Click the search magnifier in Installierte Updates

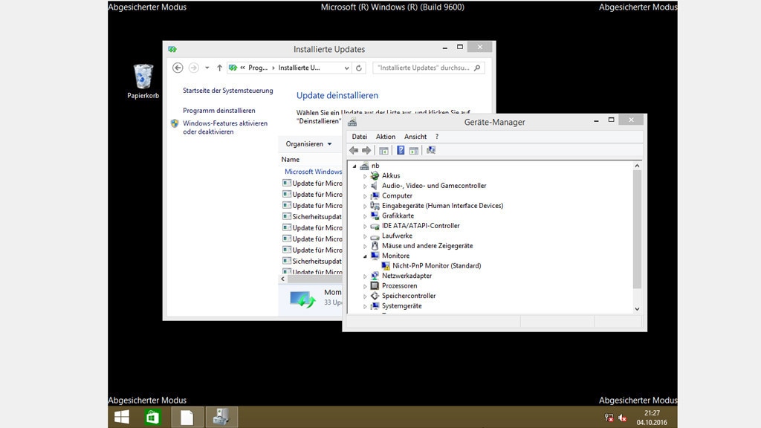coord(477,68)
